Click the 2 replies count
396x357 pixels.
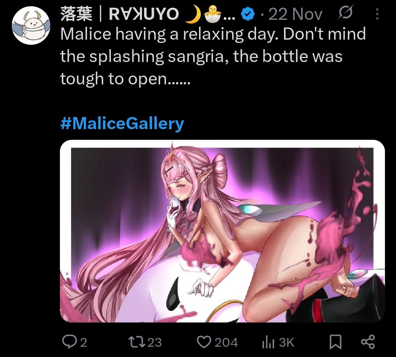[x=84, y=343]
